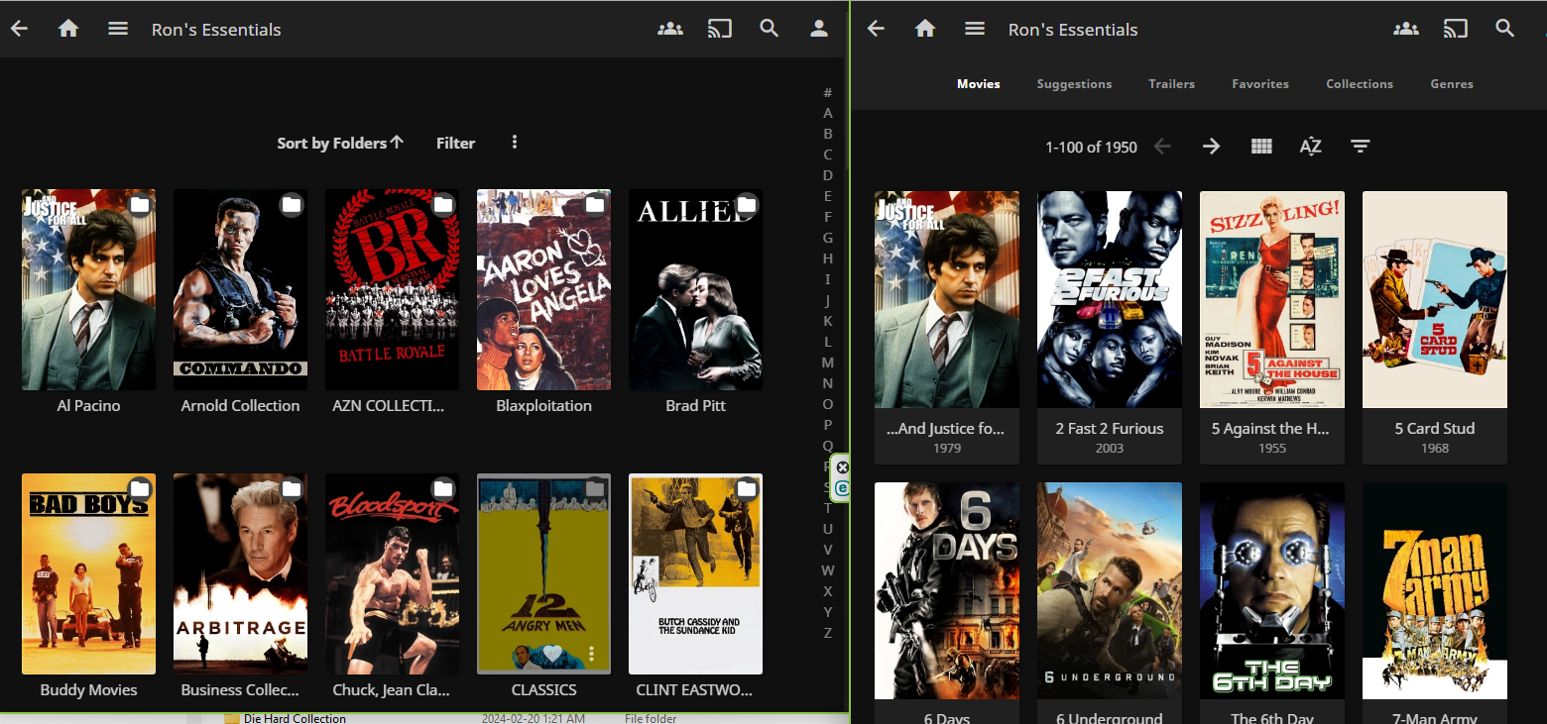
Task: Click the back arrow in the right pane
Action: pos(876,29)
